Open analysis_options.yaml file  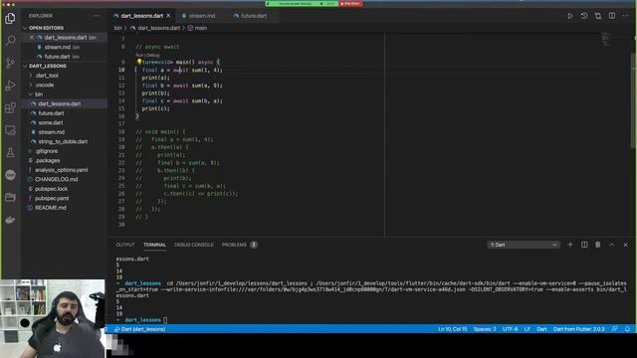point(61,170)
